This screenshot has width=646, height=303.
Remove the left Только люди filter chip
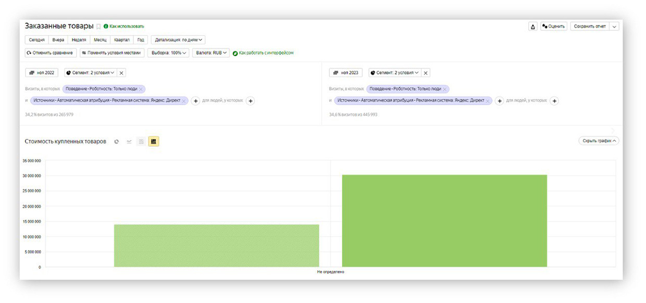tap(141, 89)
